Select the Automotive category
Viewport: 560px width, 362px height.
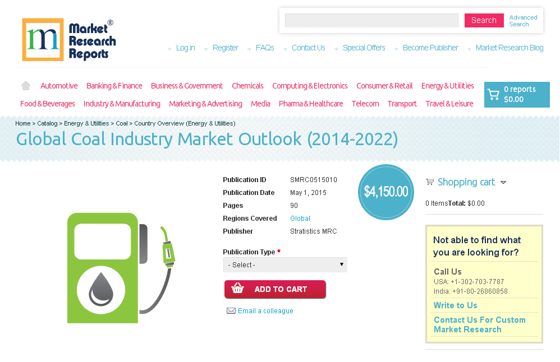pyautogui.click(x=58, y=85)
